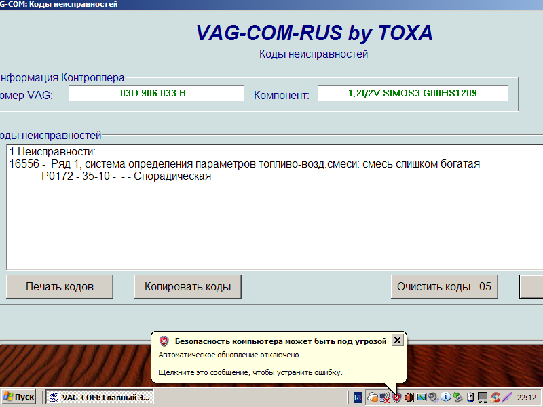
Task: Click the 1 Неисправности: line
Action: click(x=52, y=151)
